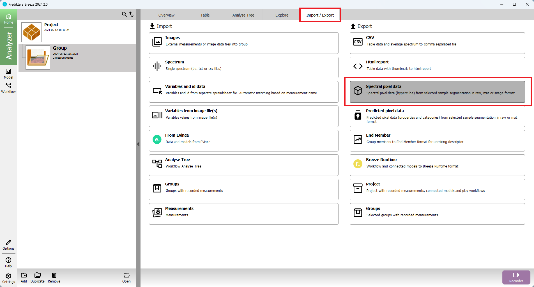The width and height of the screenshot is (534, 287).
Task: Select Breeze Runtime export option
Action: tap(437, 165)
